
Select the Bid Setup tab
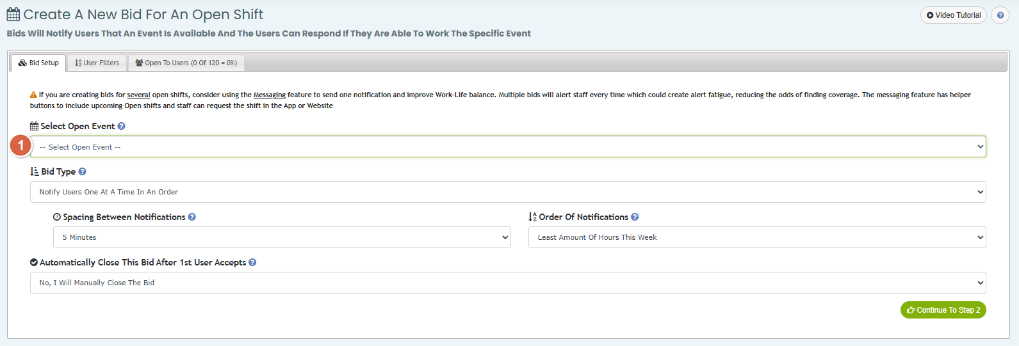38,63
